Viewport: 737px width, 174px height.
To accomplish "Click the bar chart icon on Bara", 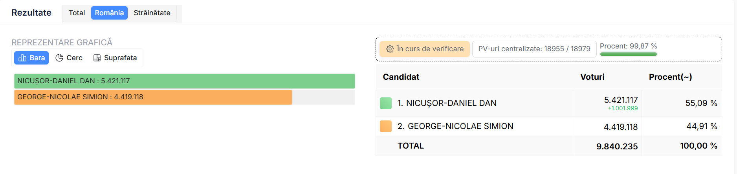I will pyautogui.click(x=22, y=58).
